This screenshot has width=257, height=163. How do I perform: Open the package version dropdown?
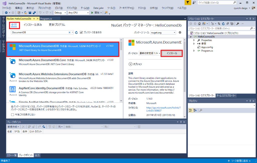(150, 53)
